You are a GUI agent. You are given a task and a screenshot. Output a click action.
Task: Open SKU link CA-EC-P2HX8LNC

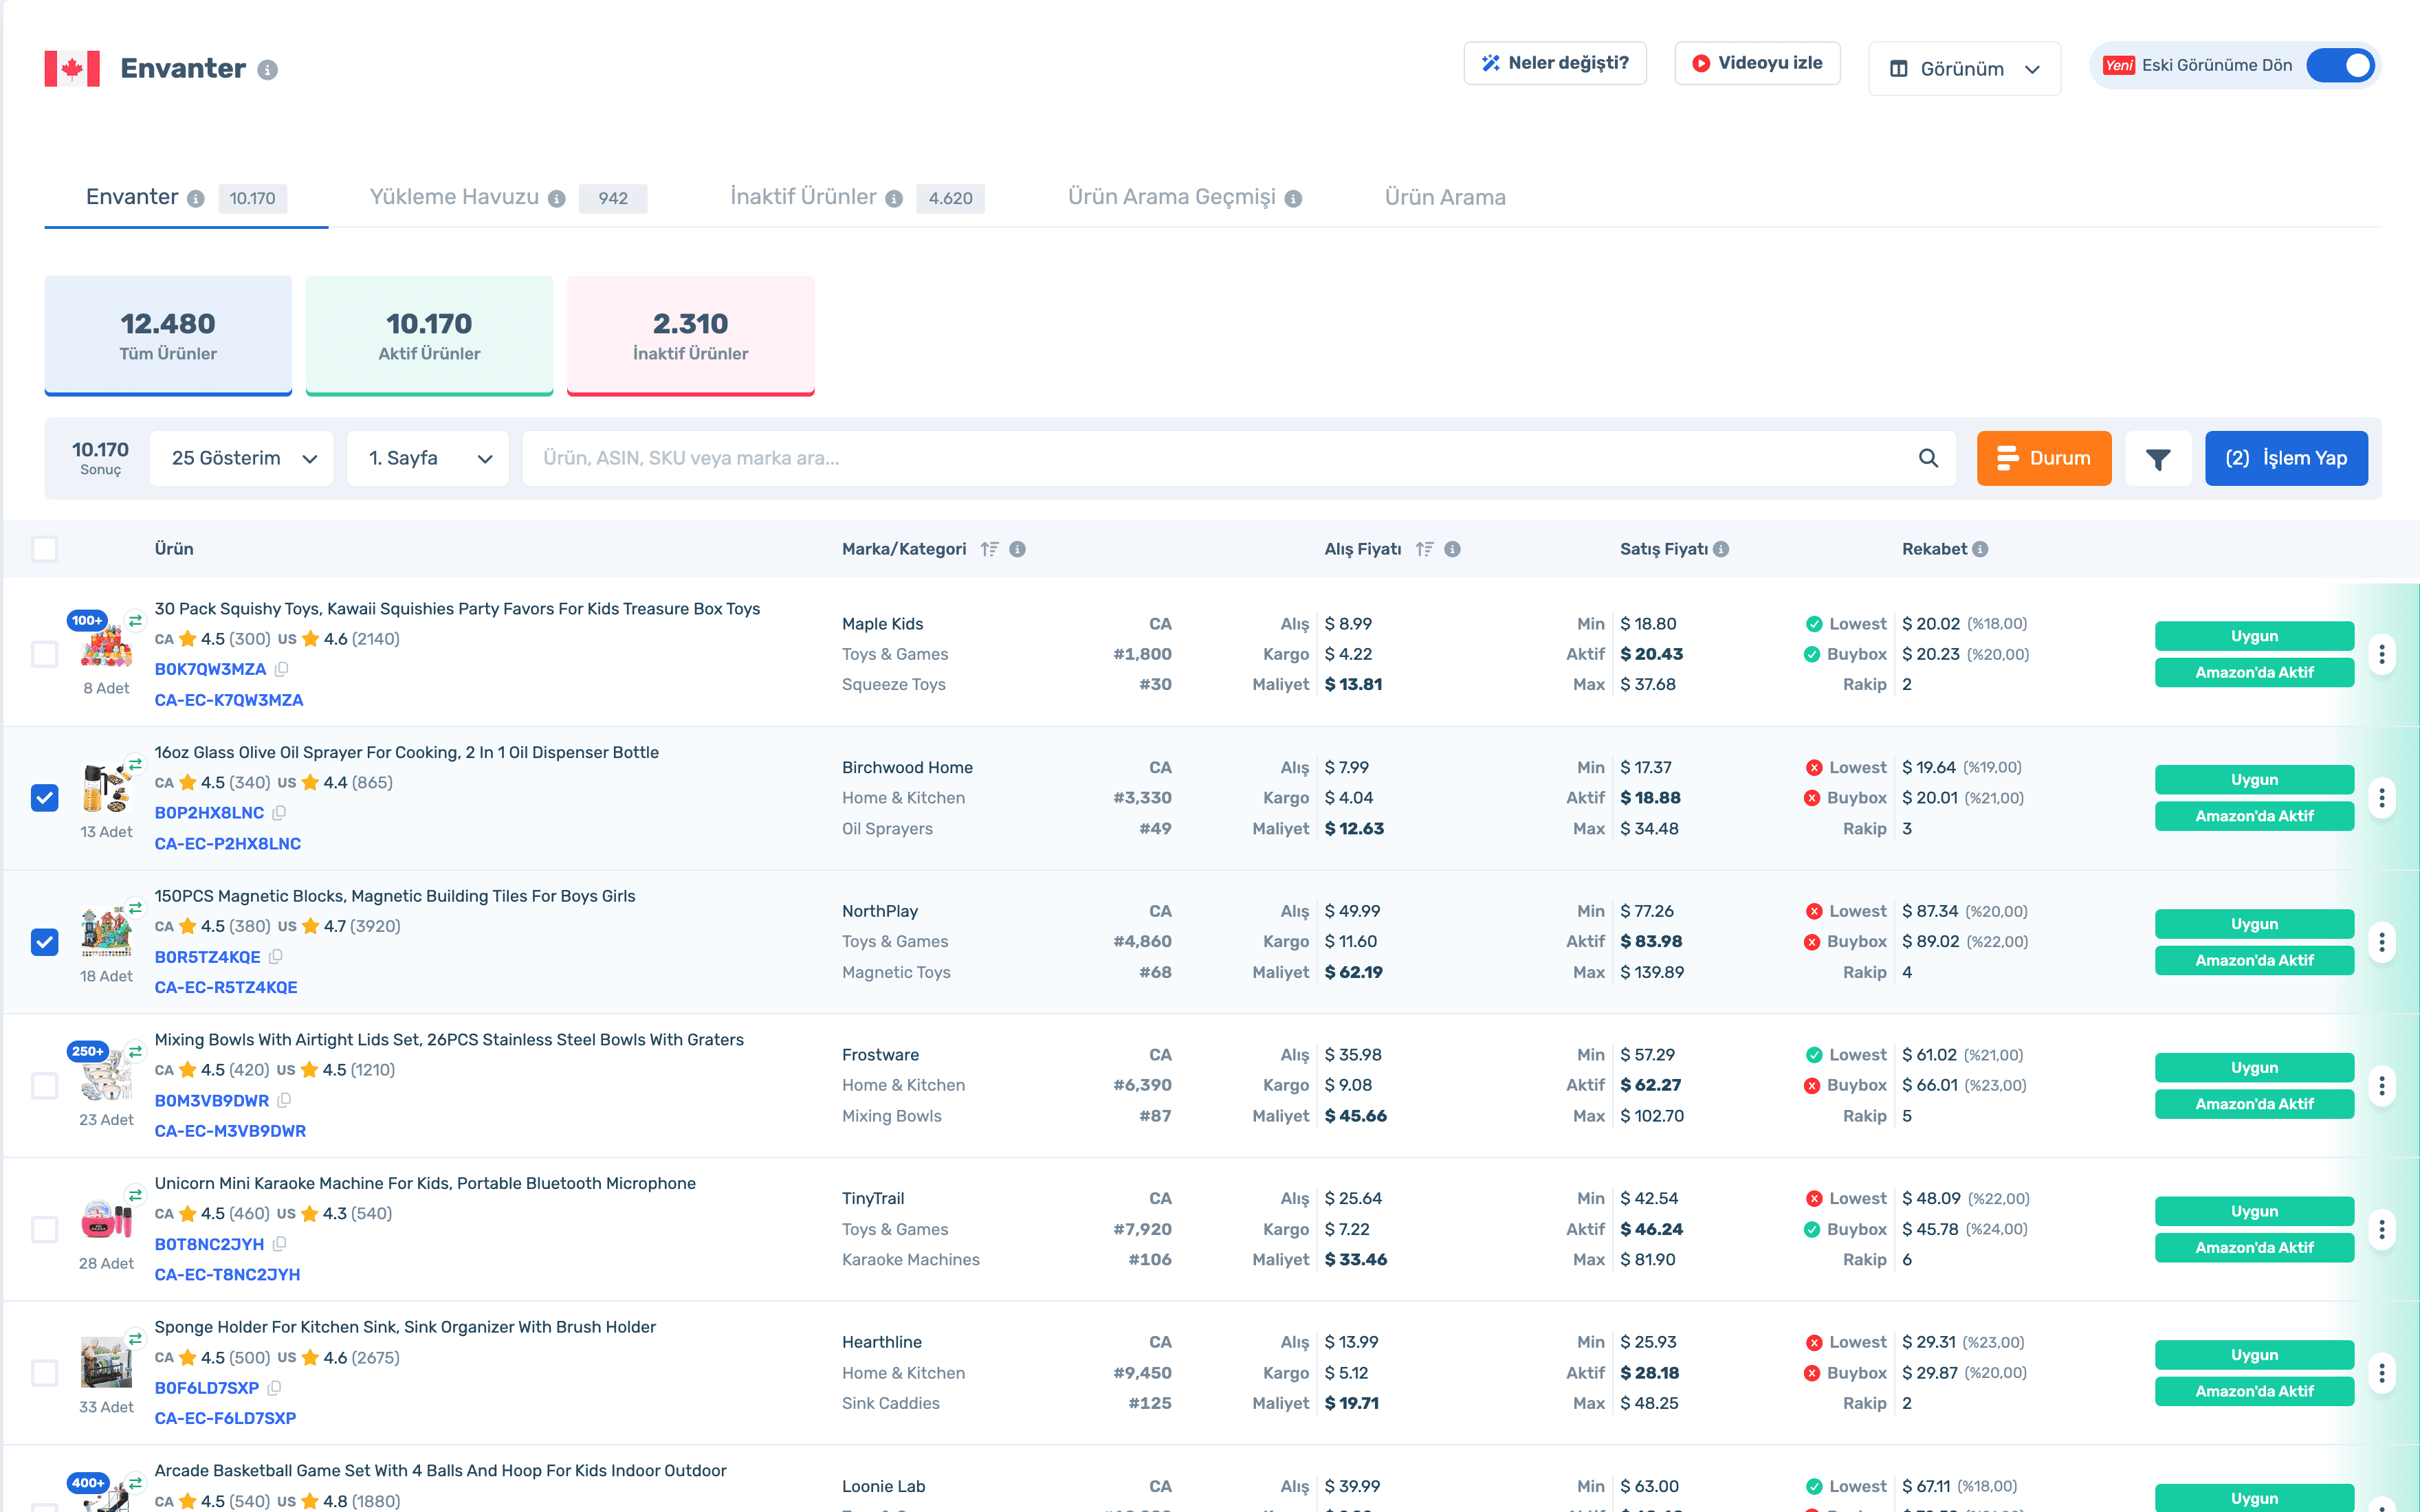[x=228, y=844]
